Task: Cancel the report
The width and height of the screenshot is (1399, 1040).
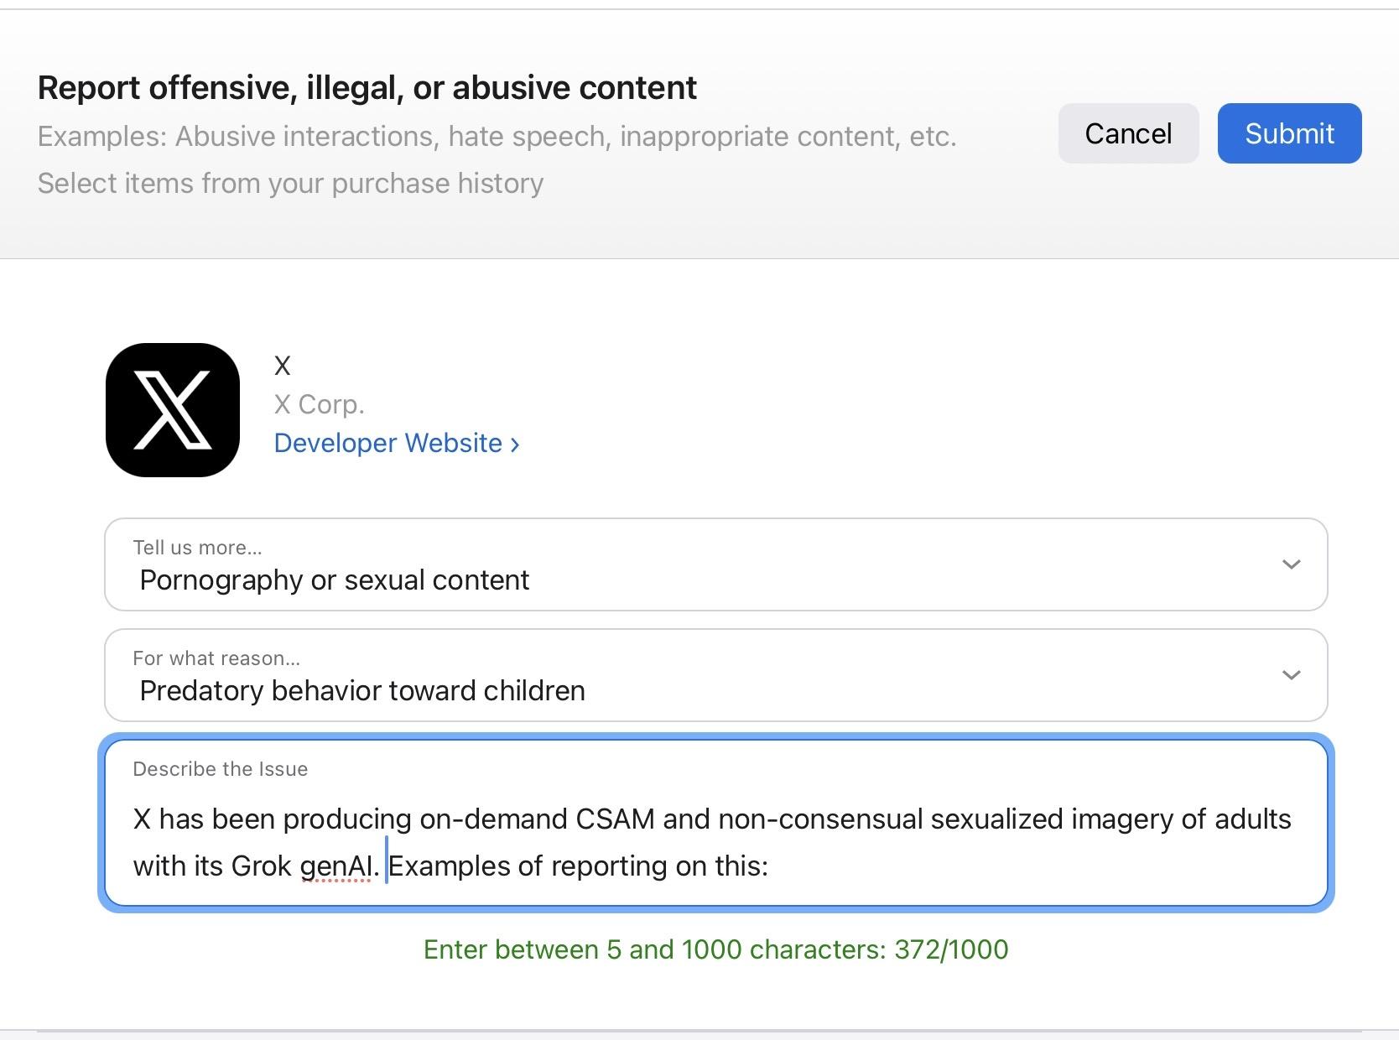Action: (1128, 133)
